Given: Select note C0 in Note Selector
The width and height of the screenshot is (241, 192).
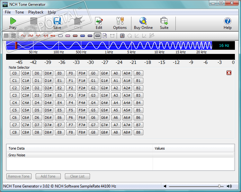Looking at the screenshot, I should [x=14, y=73].
